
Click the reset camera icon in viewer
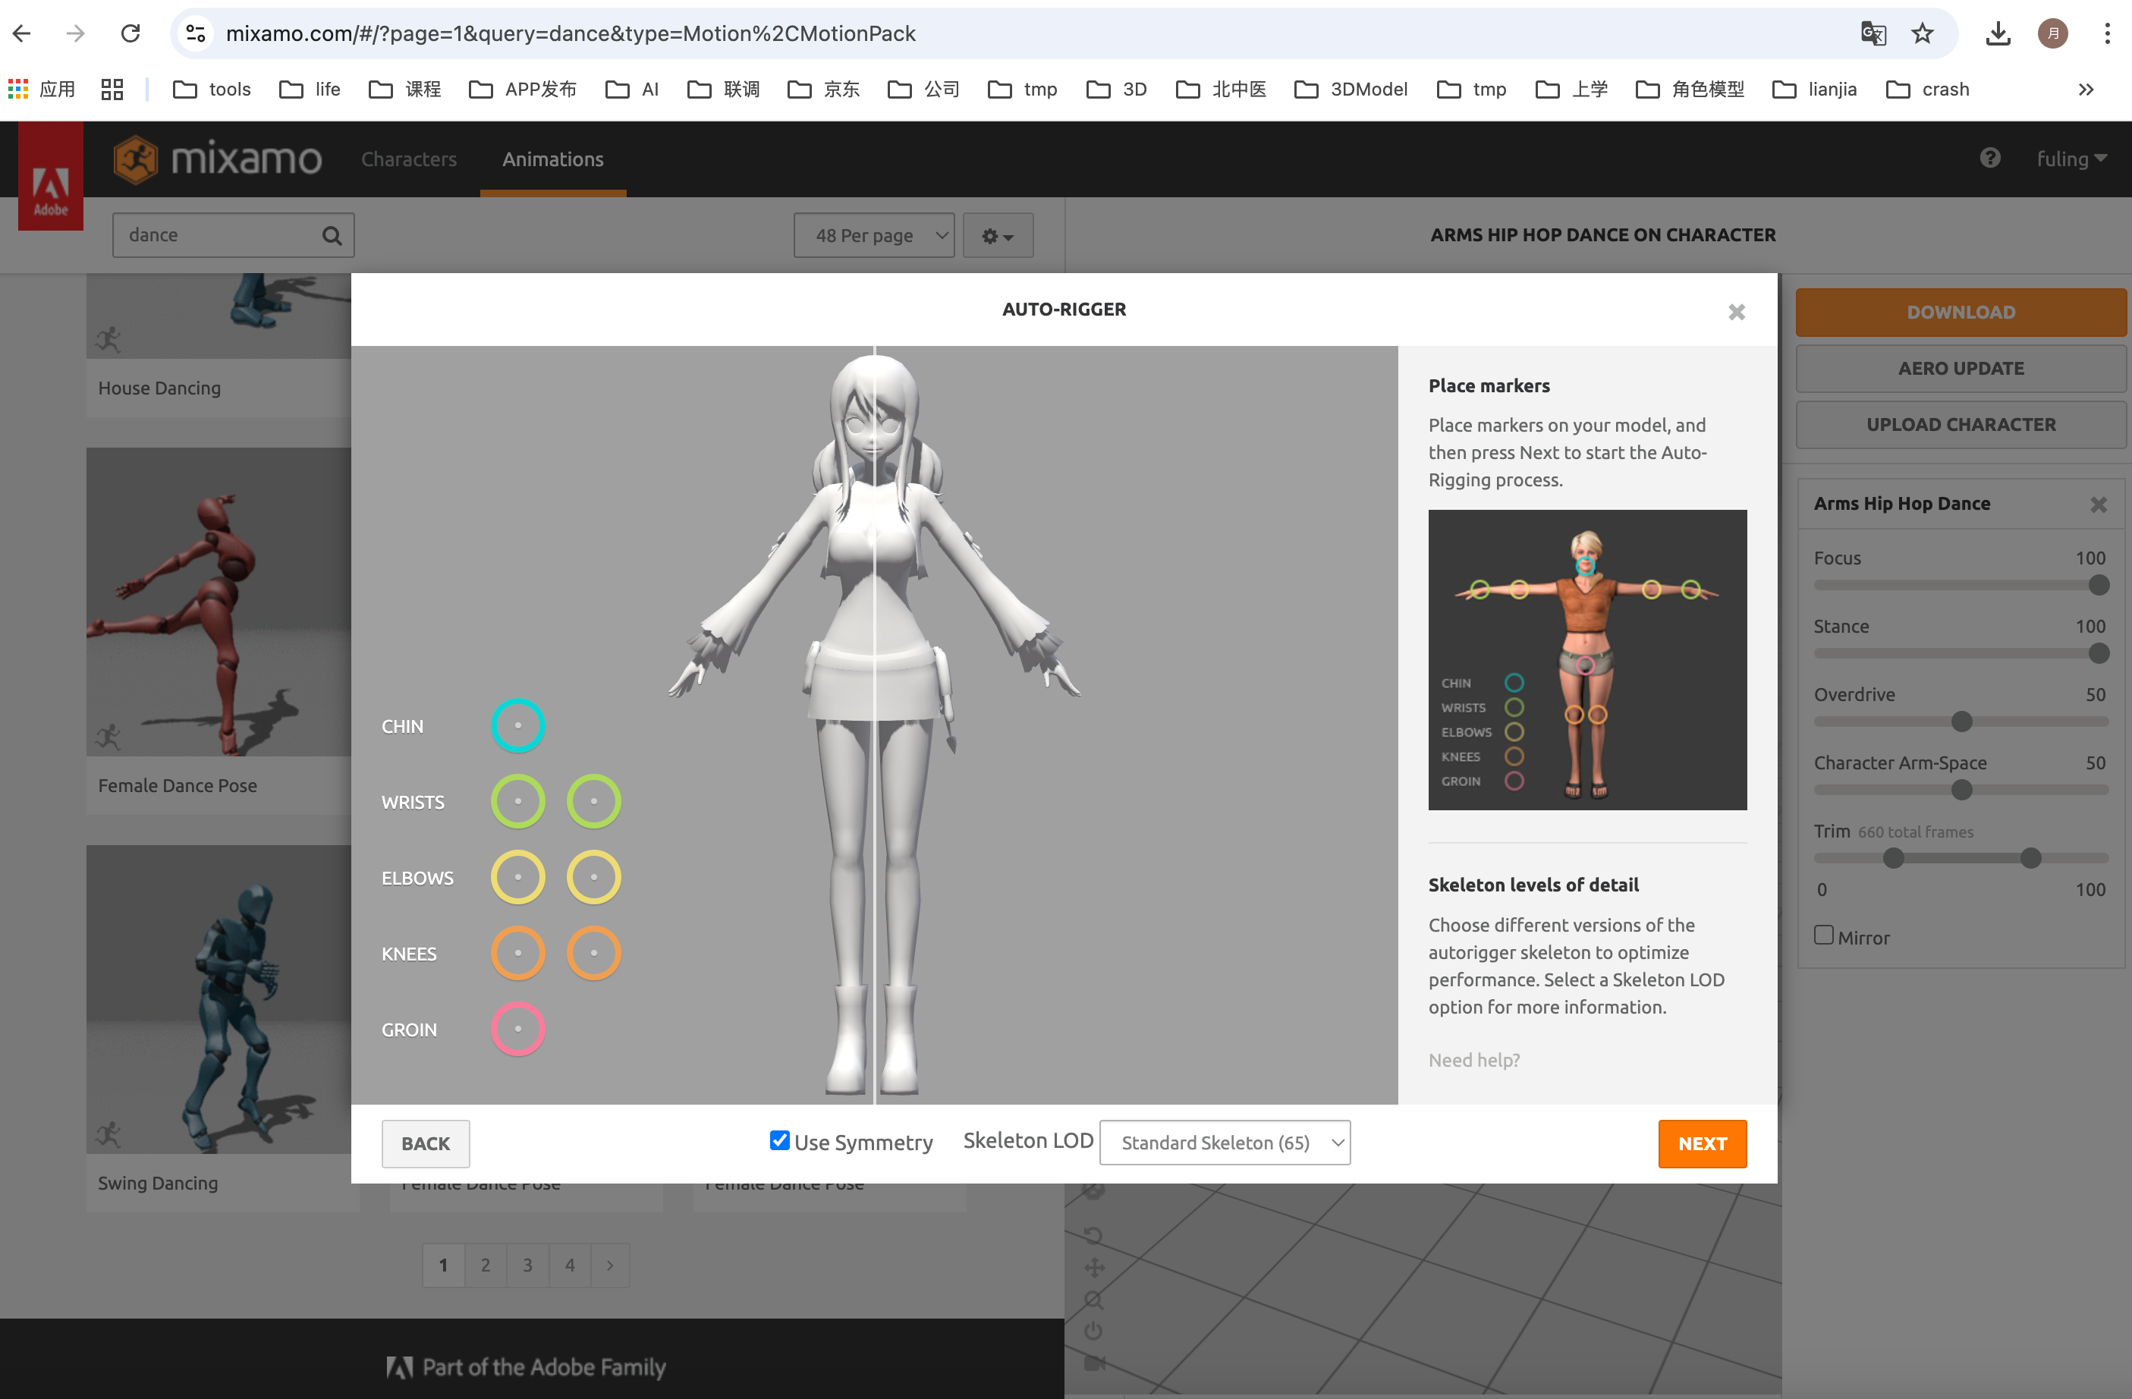click(1093, 1235)
